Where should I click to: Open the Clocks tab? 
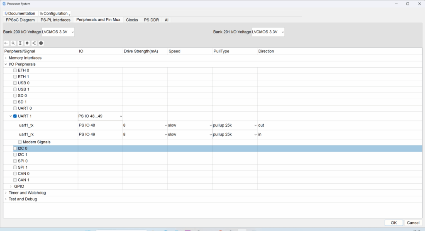click(132, 20)
